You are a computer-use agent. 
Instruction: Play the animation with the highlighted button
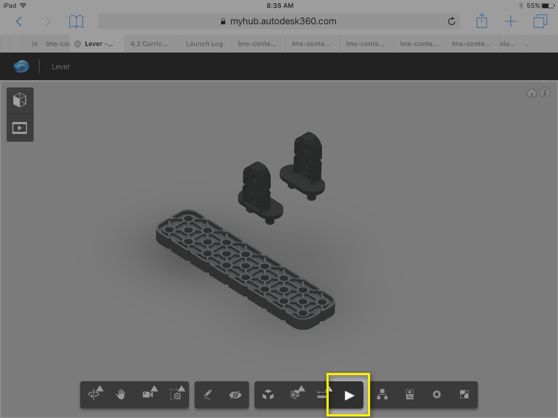pyautogui.click(x=348, y=395)
